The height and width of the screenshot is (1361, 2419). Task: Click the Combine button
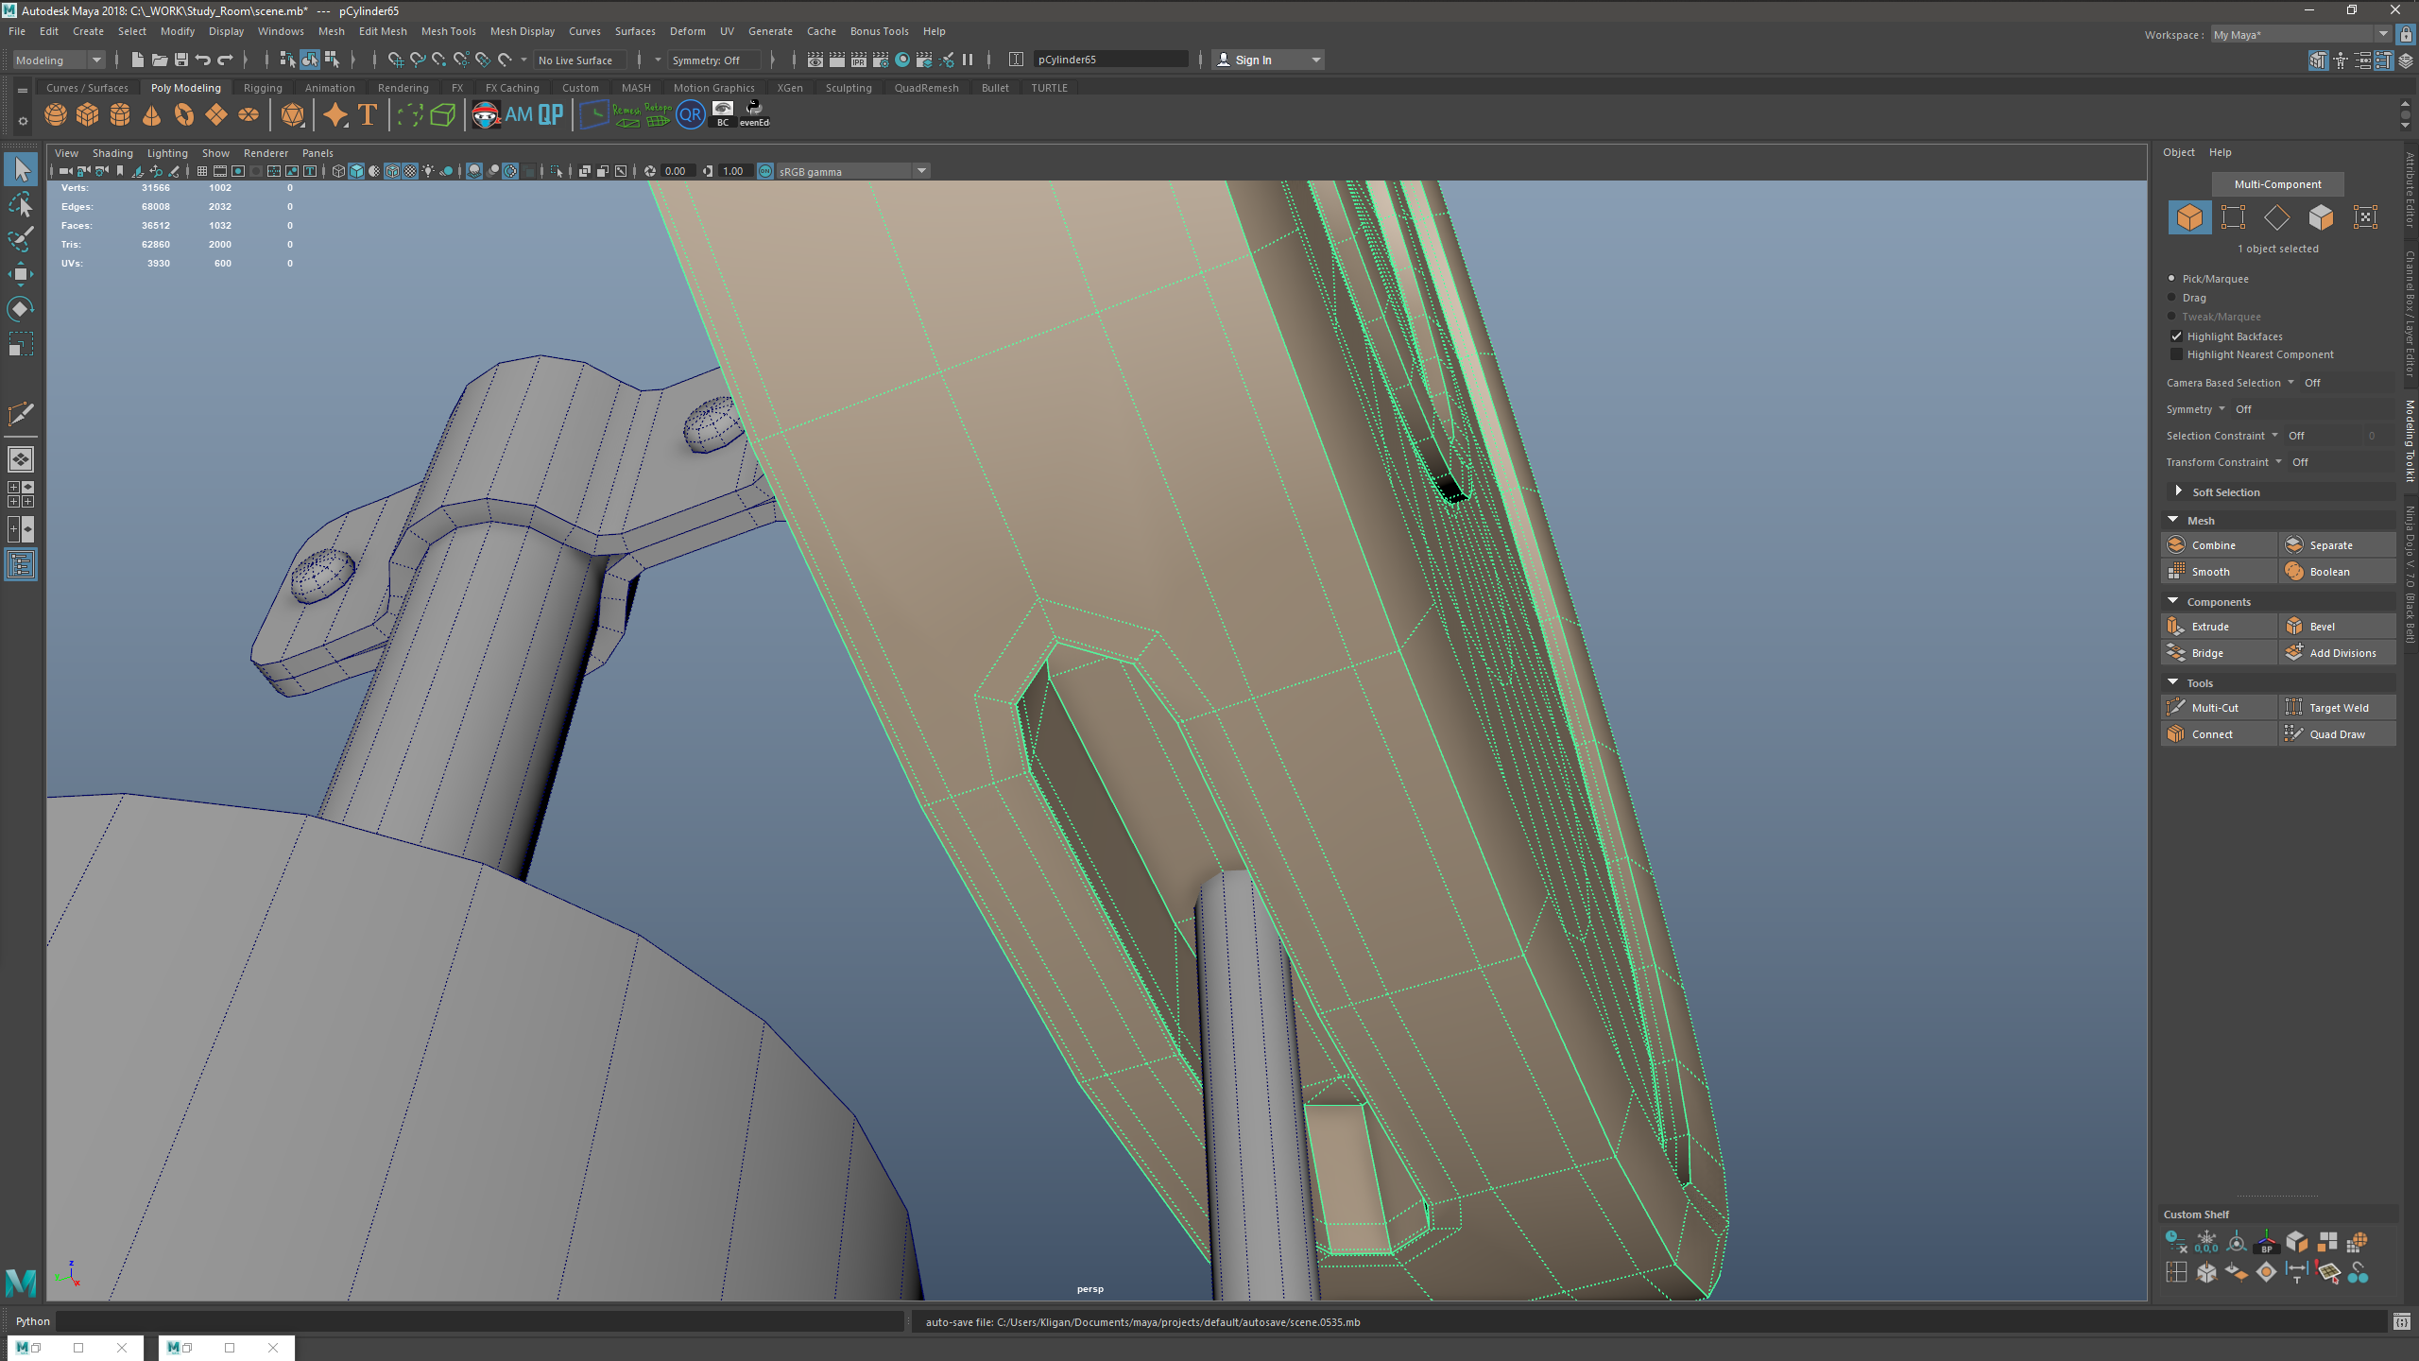pos(2219,545)
